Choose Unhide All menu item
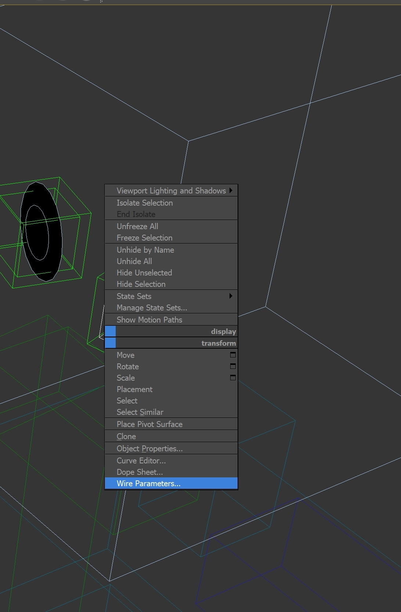 click(x=171, y=261)
